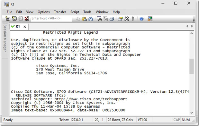Click 'Ready' in the status bar

click(x=8, y=120)
